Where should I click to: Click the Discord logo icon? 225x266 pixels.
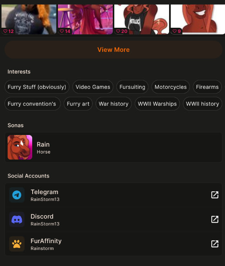pos(17,219)
